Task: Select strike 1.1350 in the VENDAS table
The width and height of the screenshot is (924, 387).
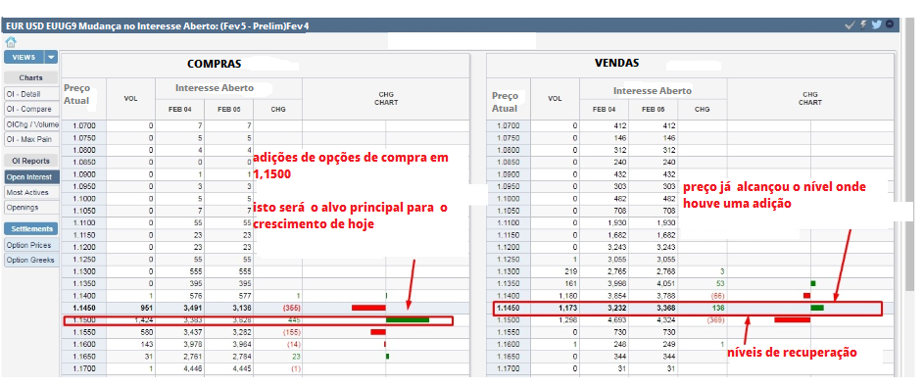Action: pyautogui.click(x=508, y=283)
